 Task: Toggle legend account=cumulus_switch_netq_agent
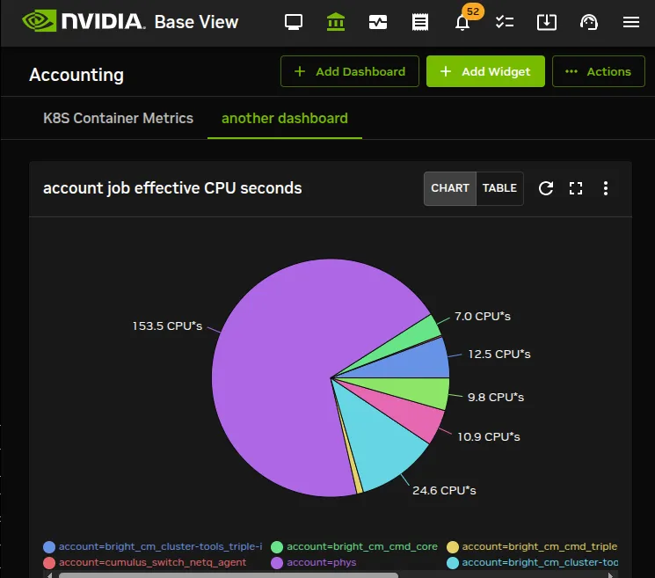coord(144,562)
